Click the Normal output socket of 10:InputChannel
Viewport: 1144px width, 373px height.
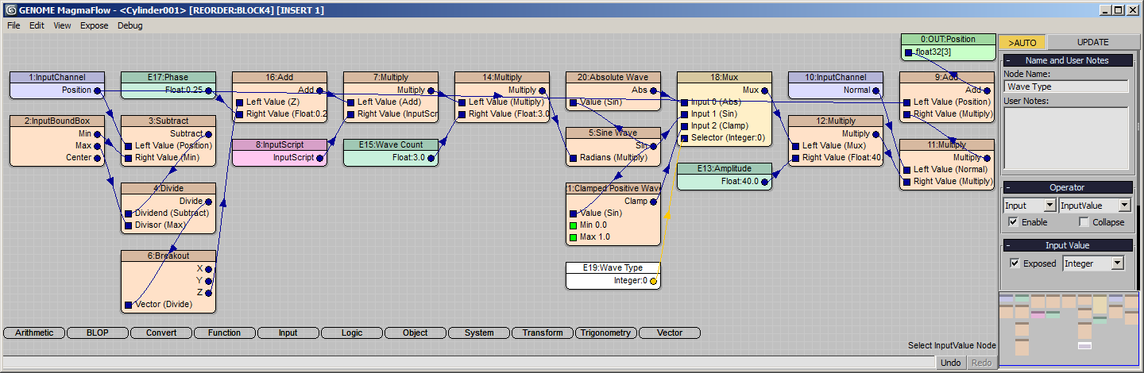click(876, 90)
